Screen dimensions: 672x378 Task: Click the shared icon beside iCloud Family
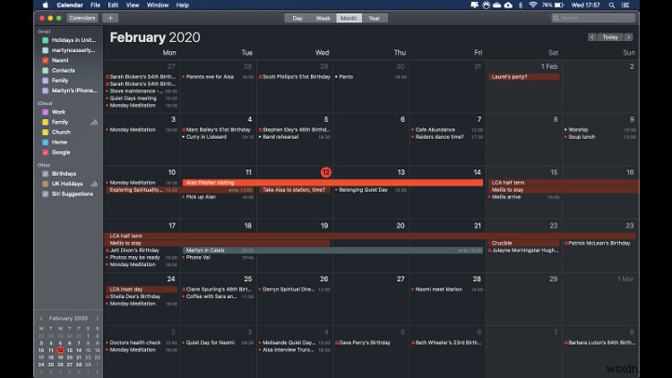pyautogui.click(x=94, y=122)
